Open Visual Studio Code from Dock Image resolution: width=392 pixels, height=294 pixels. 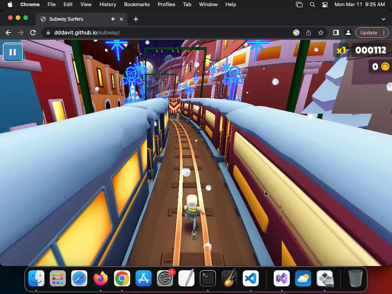[251, 278]
